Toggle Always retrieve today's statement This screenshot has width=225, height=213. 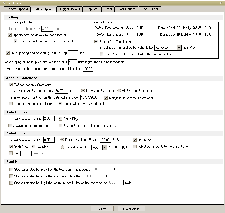(x=106, y=98)
